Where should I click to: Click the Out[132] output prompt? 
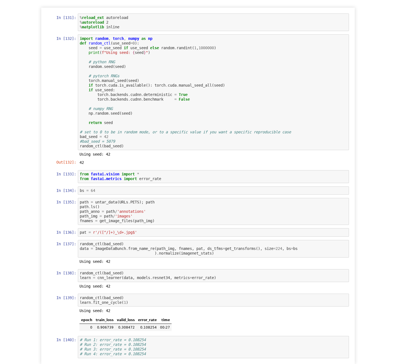point(66,162)
